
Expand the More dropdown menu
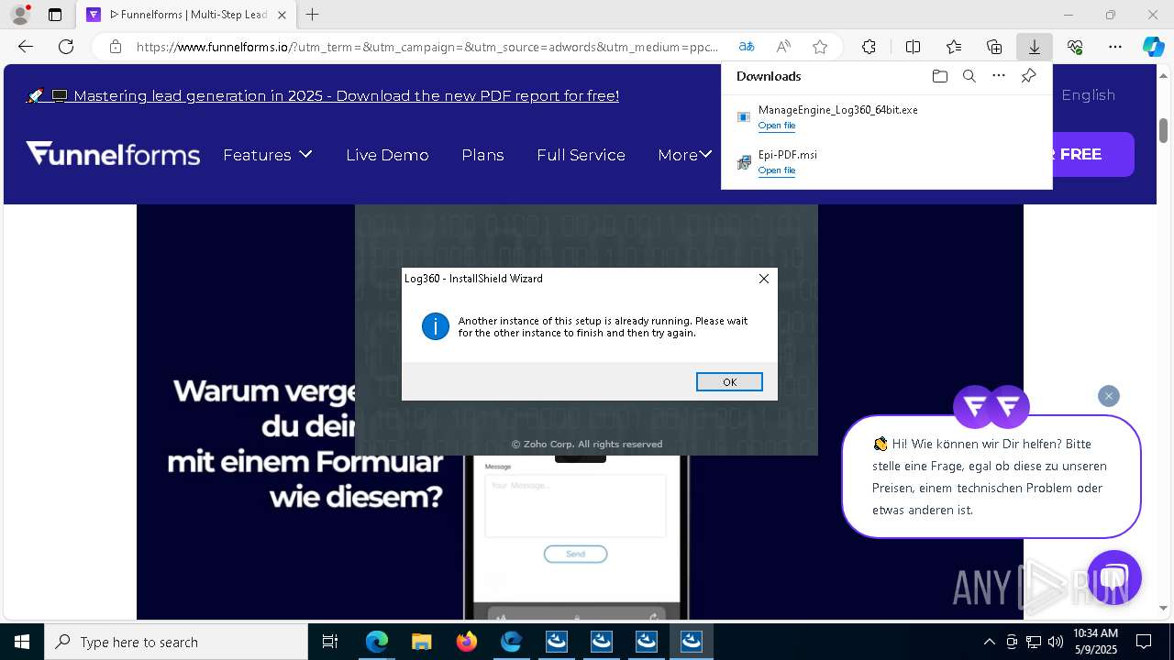(x=685, y=155)
